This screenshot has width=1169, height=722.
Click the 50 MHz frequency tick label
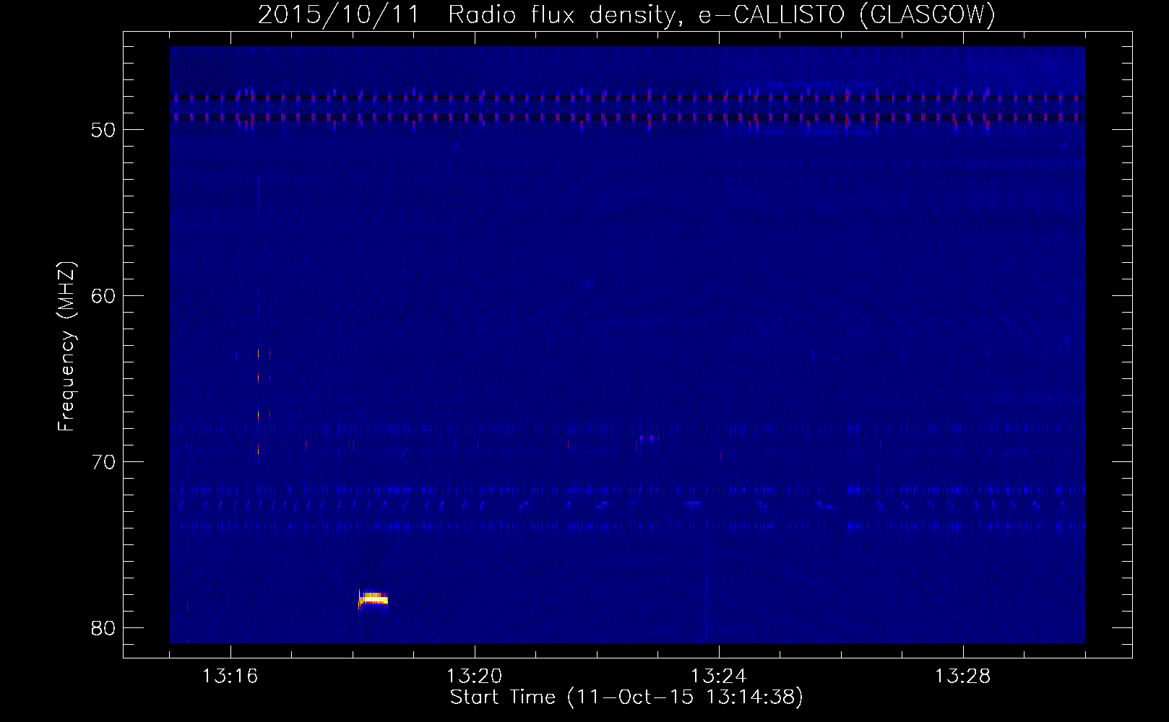coord(103,130)
